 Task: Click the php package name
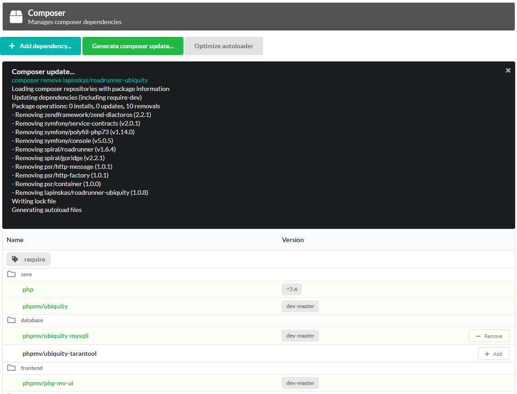[28, 289]
